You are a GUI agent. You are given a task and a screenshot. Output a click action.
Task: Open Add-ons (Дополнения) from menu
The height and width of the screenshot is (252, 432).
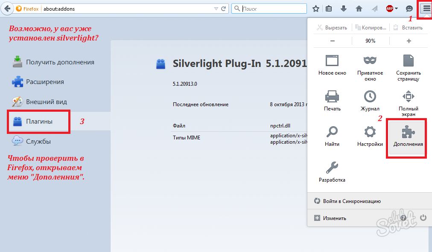click(x=408, y=136)
